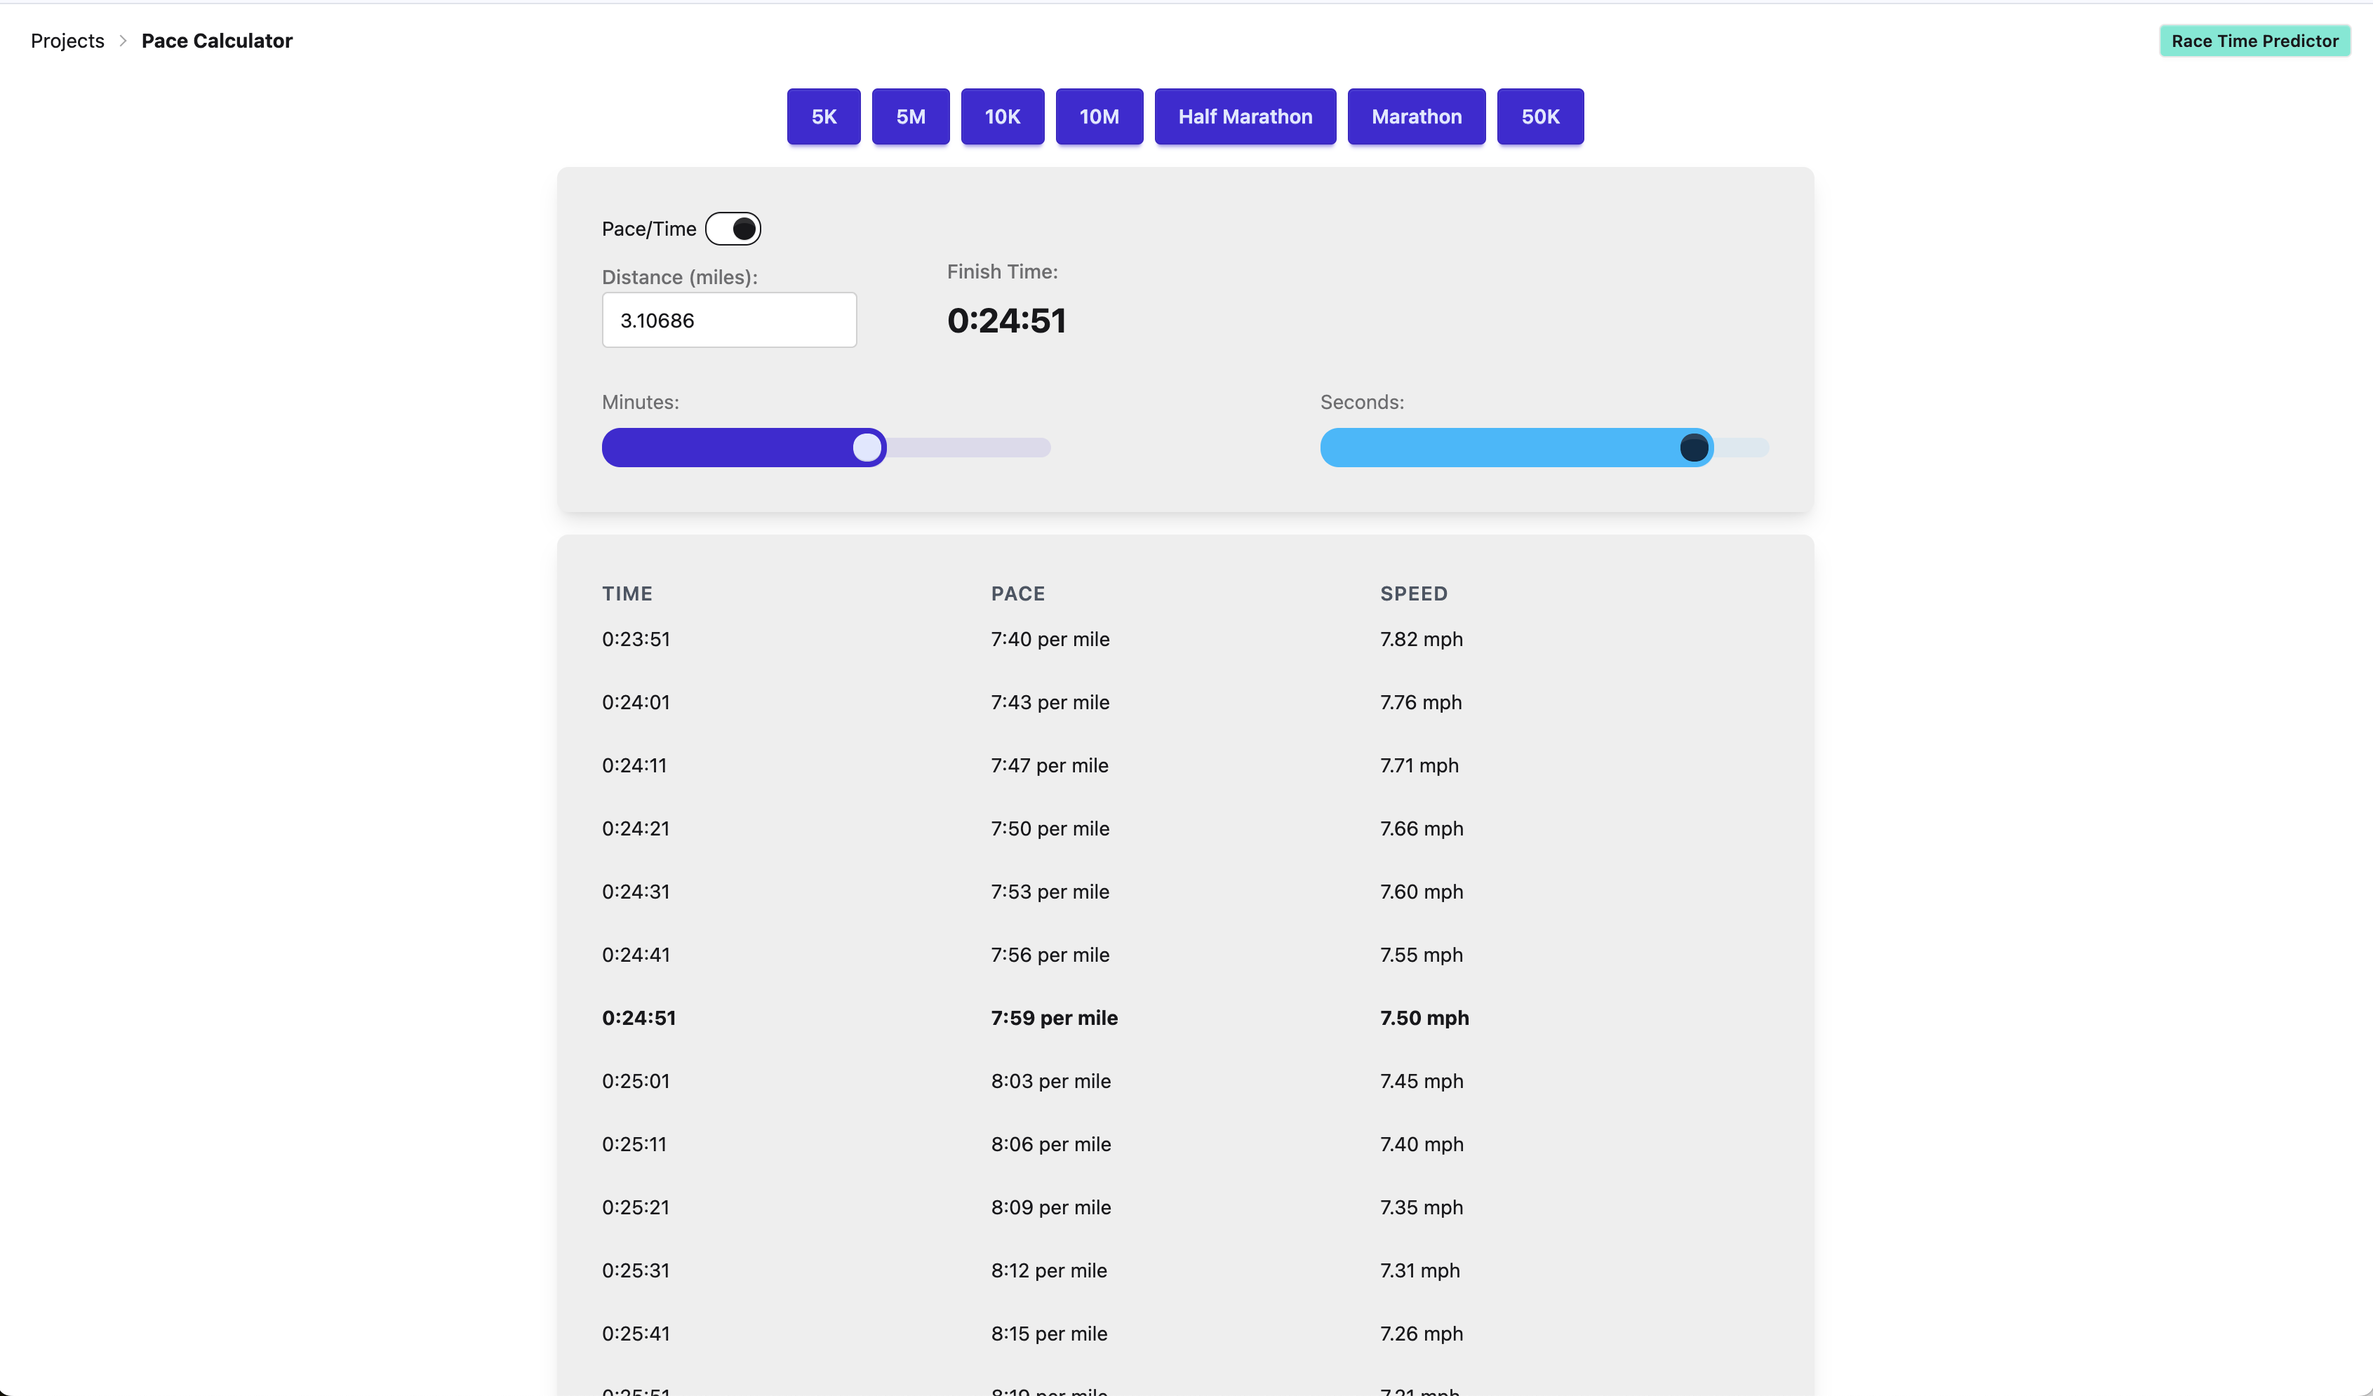Set distance to 10K
2373x1396 pixels.
(1002, 116)
